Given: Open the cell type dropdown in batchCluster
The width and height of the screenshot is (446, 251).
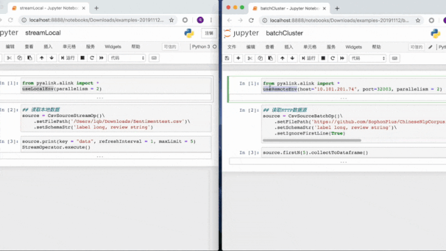Looking at the screenshot, I should (367, 59).
